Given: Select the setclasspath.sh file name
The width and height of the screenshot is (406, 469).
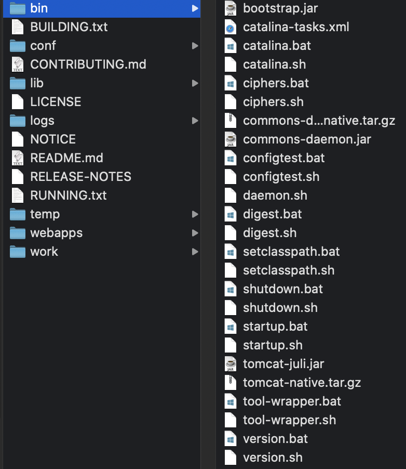Looking at the screenshot, I should click(288, 270).
